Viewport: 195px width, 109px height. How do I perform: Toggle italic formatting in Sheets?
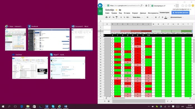159,17
